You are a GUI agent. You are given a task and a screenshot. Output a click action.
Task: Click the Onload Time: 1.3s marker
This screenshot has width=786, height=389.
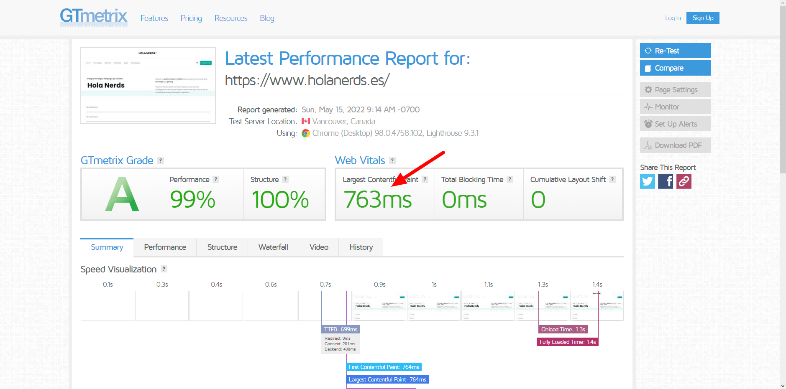[x=563, y=329]
